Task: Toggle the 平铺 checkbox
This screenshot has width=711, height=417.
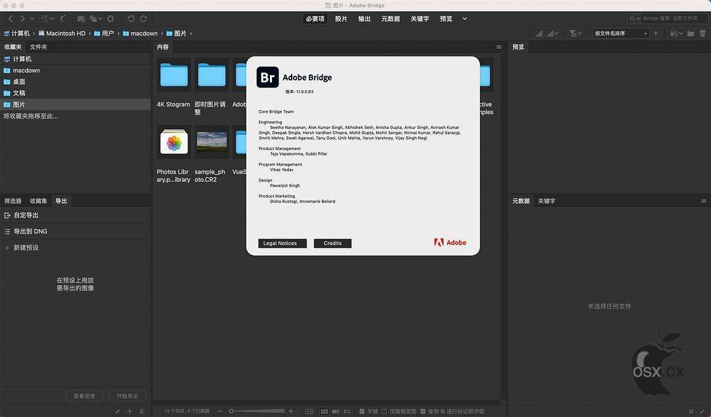Action: click(x=362, y=411)
